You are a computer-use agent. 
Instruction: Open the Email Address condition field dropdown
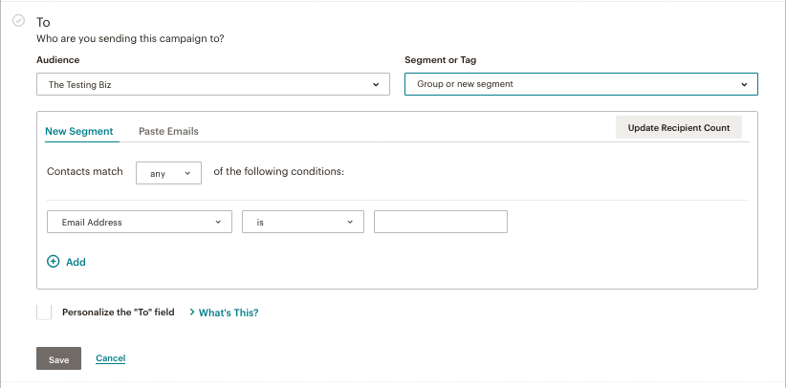140,222
